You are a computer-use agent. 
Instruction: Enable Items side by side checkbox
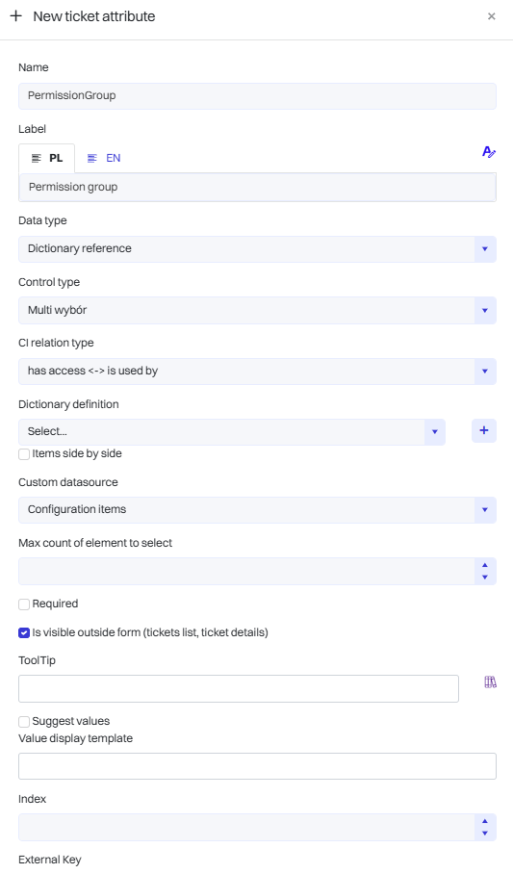tap(24, 454)
